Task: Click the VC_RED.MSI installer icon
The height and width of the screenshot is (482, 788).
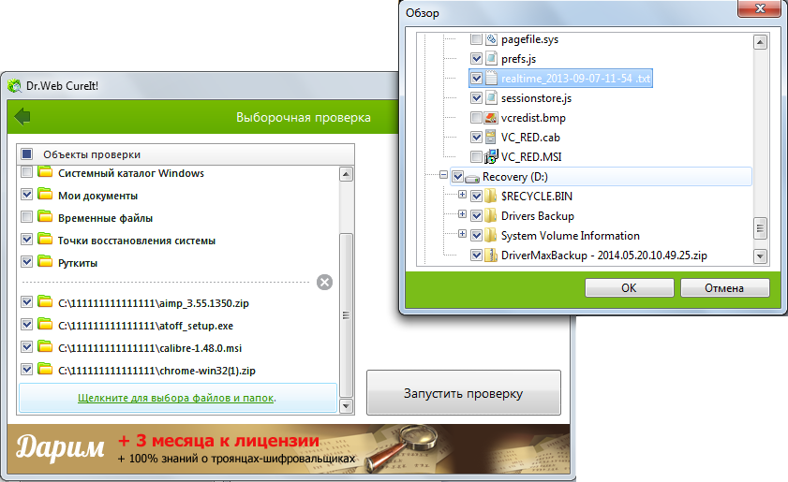Action: pyautogui.click(x=491, y=157)
